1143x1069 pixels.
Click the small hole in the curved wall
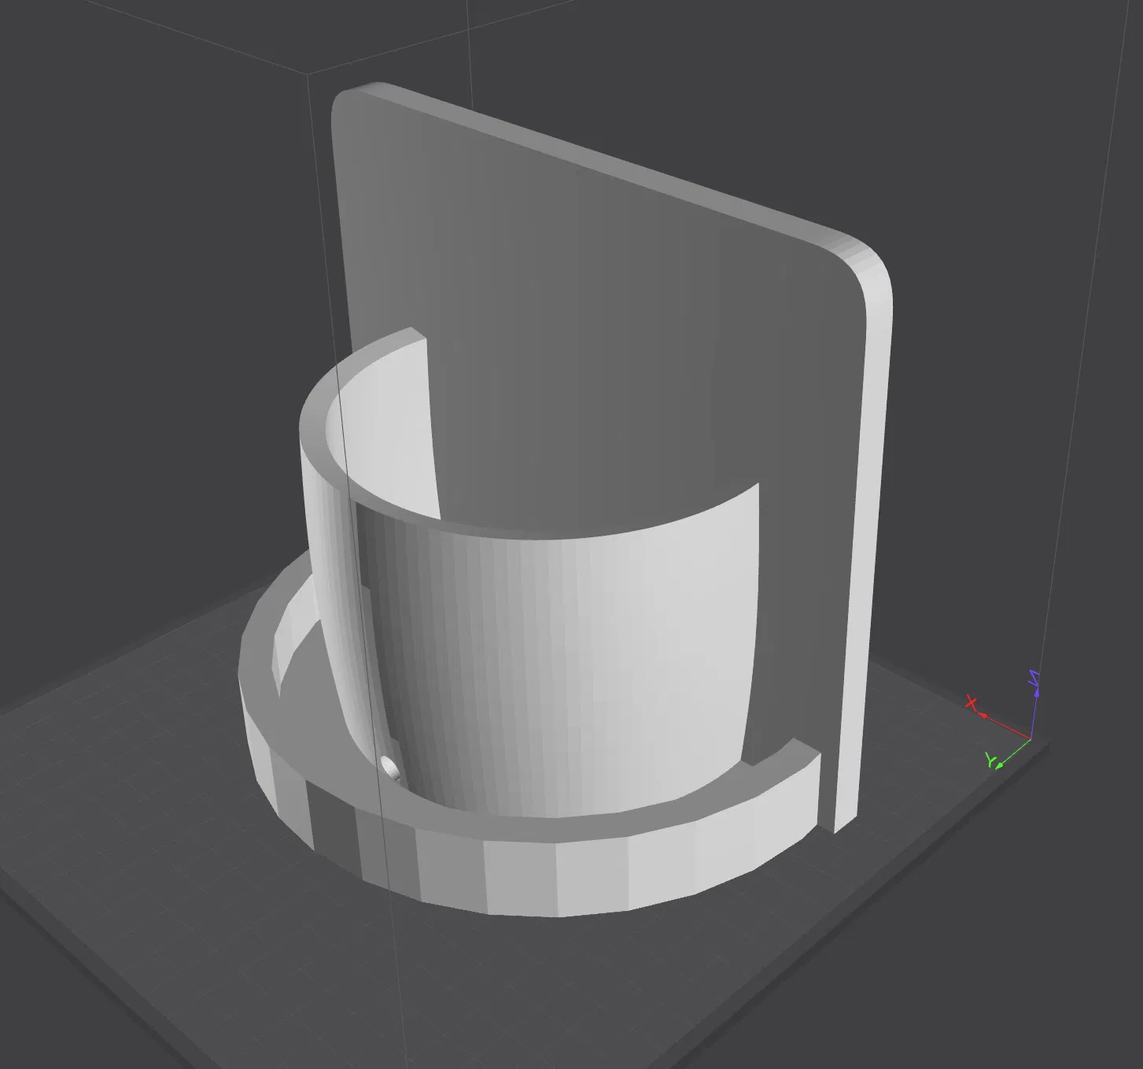point(389,766)
